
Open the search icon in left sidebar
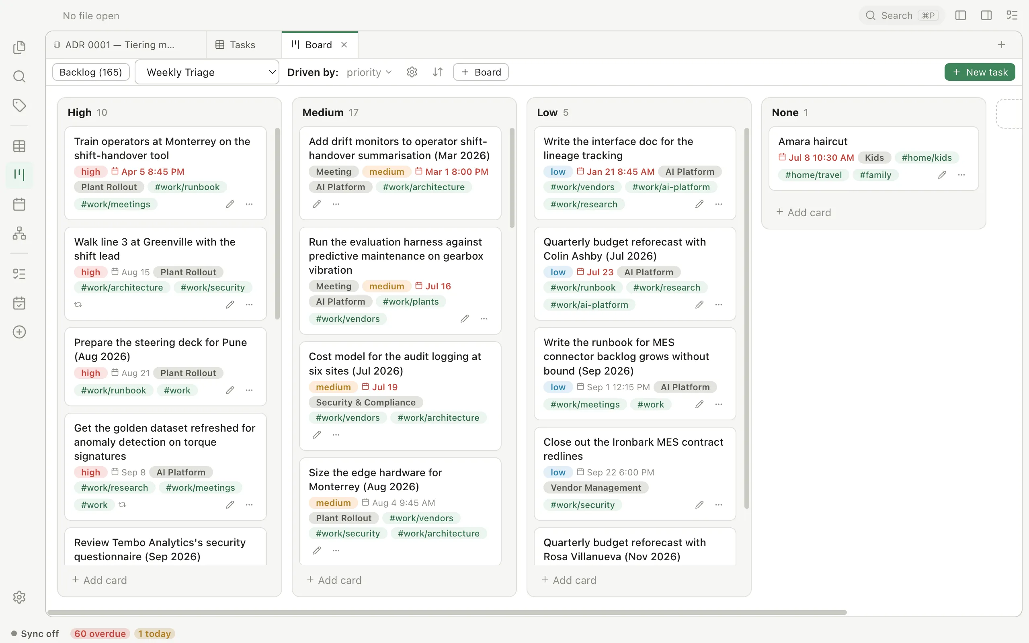[x=19, y=76]
